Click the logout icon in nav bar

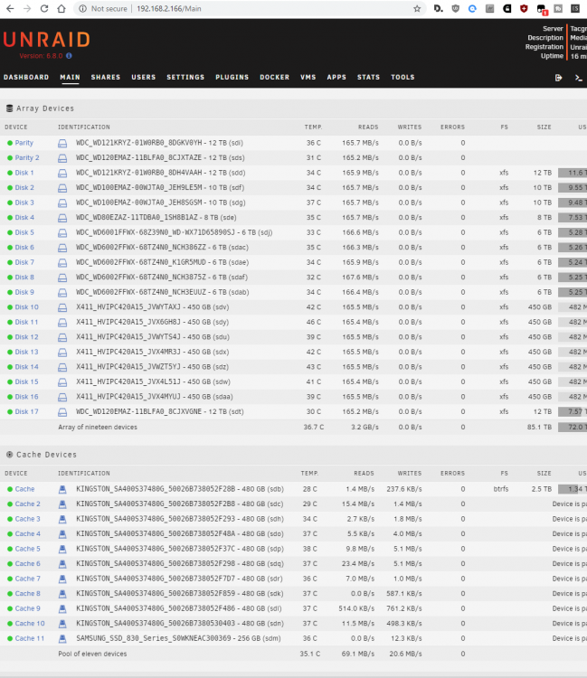click(x=558, y=78)
